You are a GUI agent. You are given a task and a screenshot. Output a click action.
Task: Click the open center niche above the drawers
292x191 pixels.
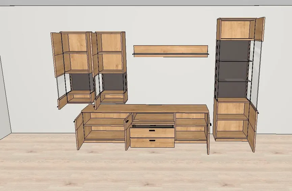pos(153,117)
